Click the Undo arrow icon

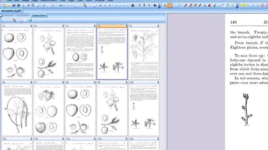tap(60, 5)
